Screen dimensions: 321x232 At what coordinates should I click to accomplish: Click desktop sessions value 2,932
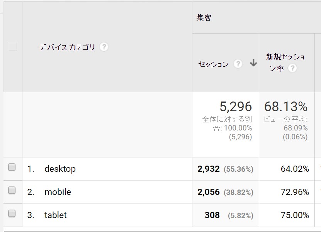coord(209,169)
